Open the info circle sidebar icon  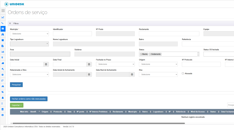[3, 115]
